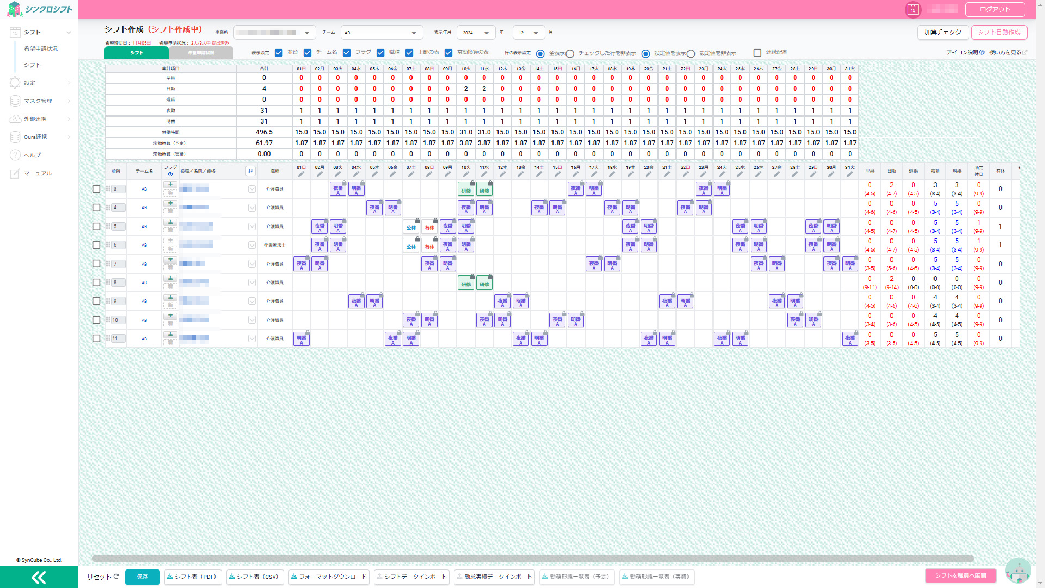Download シフト表（PDF）
The width and height of the screenshot is (1045, 588).
click(193, 577)
